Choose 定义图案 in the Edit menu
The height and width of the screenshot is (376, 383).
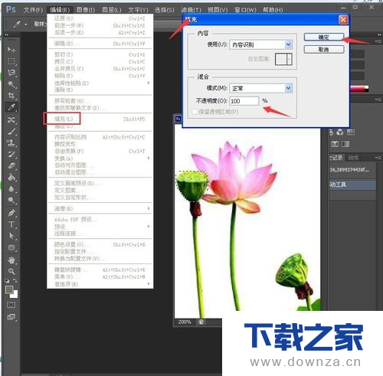pos(101,191)
